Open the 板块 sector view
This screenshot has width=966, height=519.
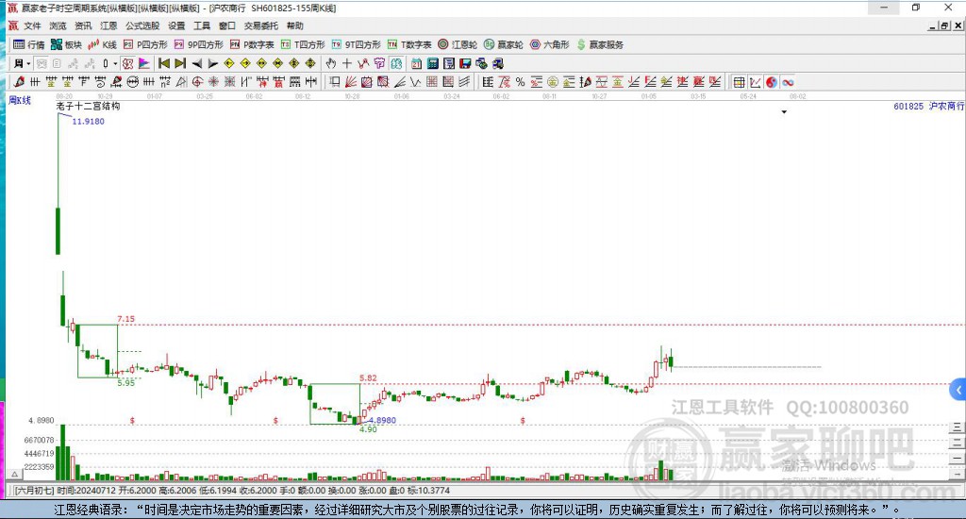pyautogui.click(x=67, y=44)
